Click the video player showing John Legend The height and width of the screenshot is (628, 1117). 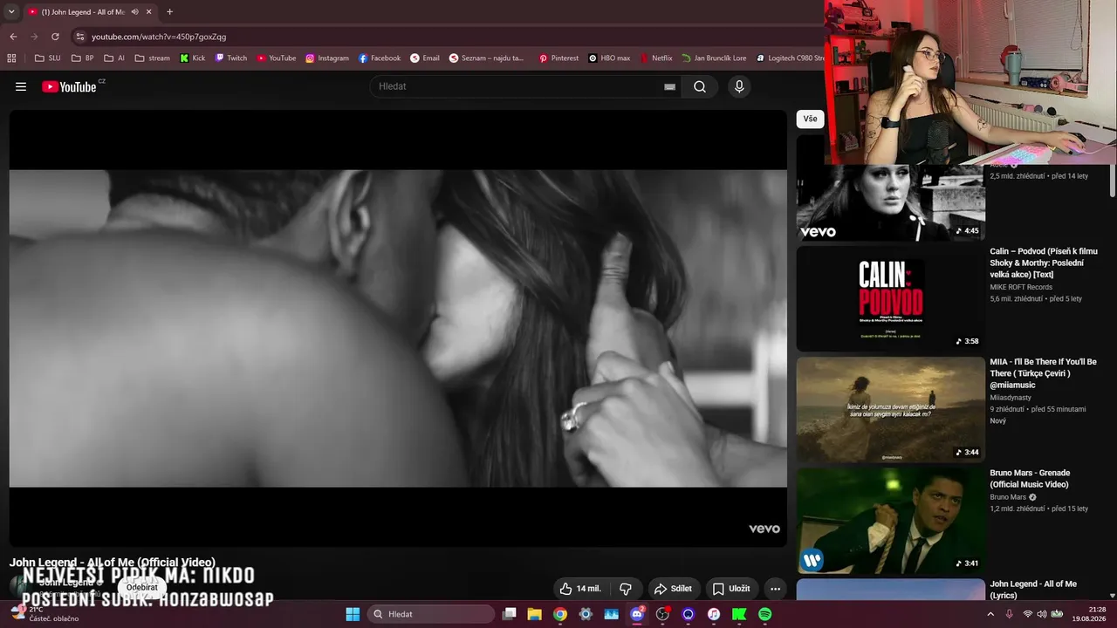[x=398, y=328]
